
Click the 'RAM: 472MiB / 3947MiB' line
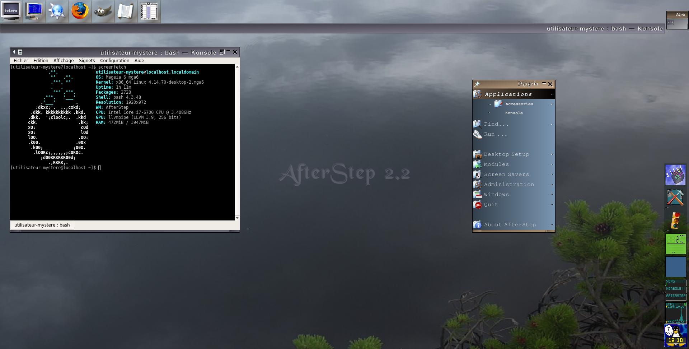click(x=122, y=122)
